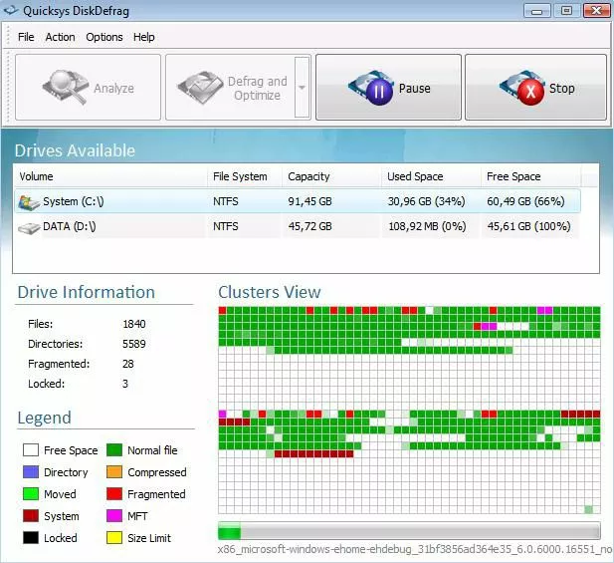Click the Locked count value 3
Image resolution: width=614 pixels, height=563 pixels.
[x=125, y=384]
